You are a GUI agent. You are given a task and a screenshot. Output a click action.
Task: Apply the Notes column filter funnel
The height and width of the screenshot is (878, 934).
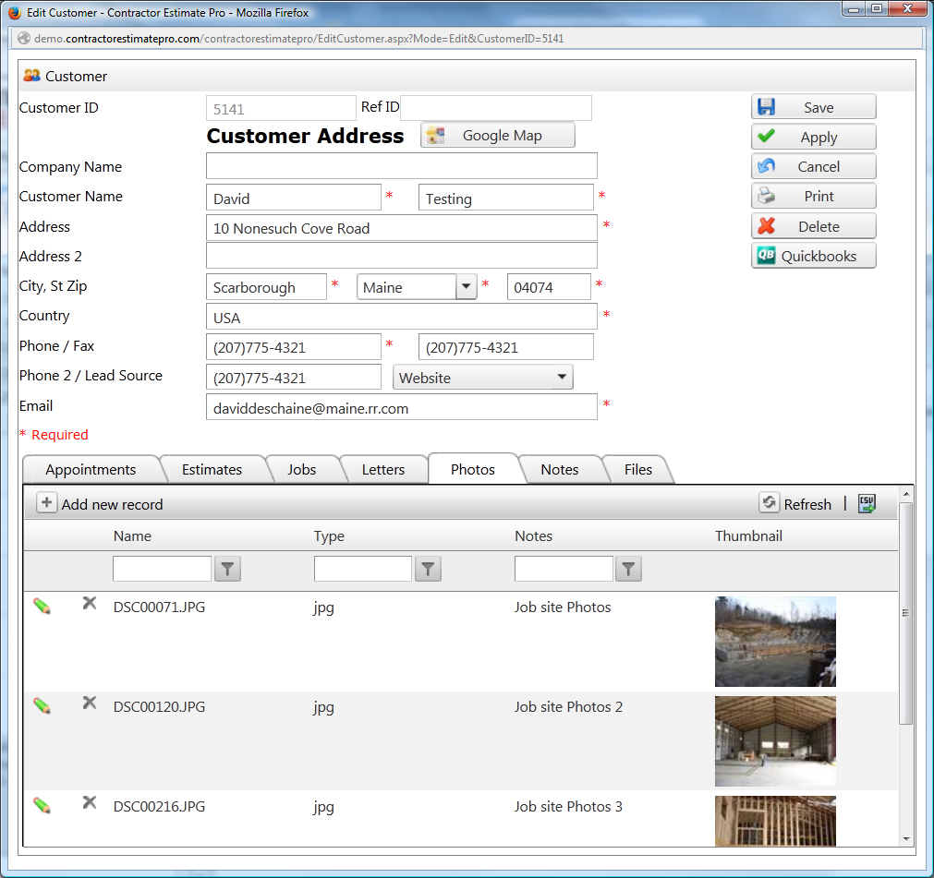pos(628,569)
